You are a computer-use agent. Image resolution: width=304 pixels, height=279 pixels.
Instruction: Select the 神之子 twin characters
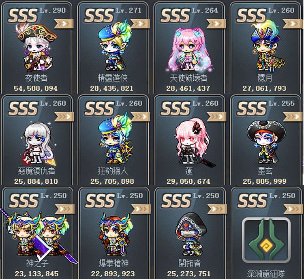pyautogui.click(x=38, y=236)
